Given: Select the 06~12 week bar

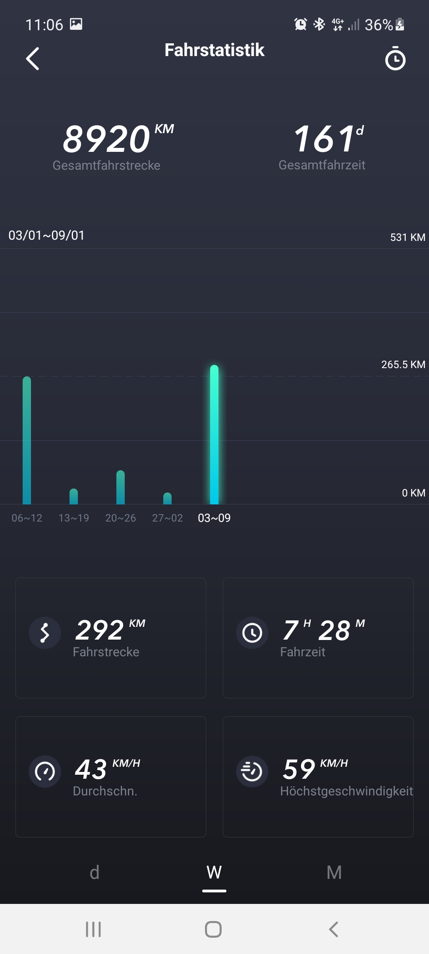Looking at the screenshot, I should pos(27,440).
